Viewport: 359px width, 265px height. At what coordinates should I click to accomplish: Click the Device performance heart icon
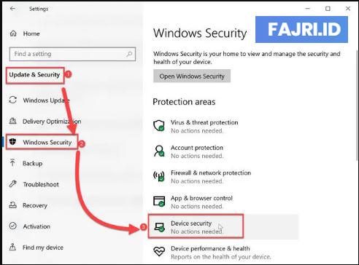pyautogui.click(x=159, y=251)
